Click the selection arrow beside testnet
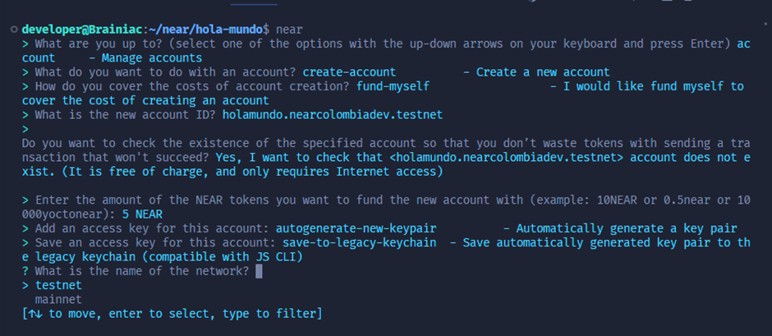The image size is (772, 336). 25,285
